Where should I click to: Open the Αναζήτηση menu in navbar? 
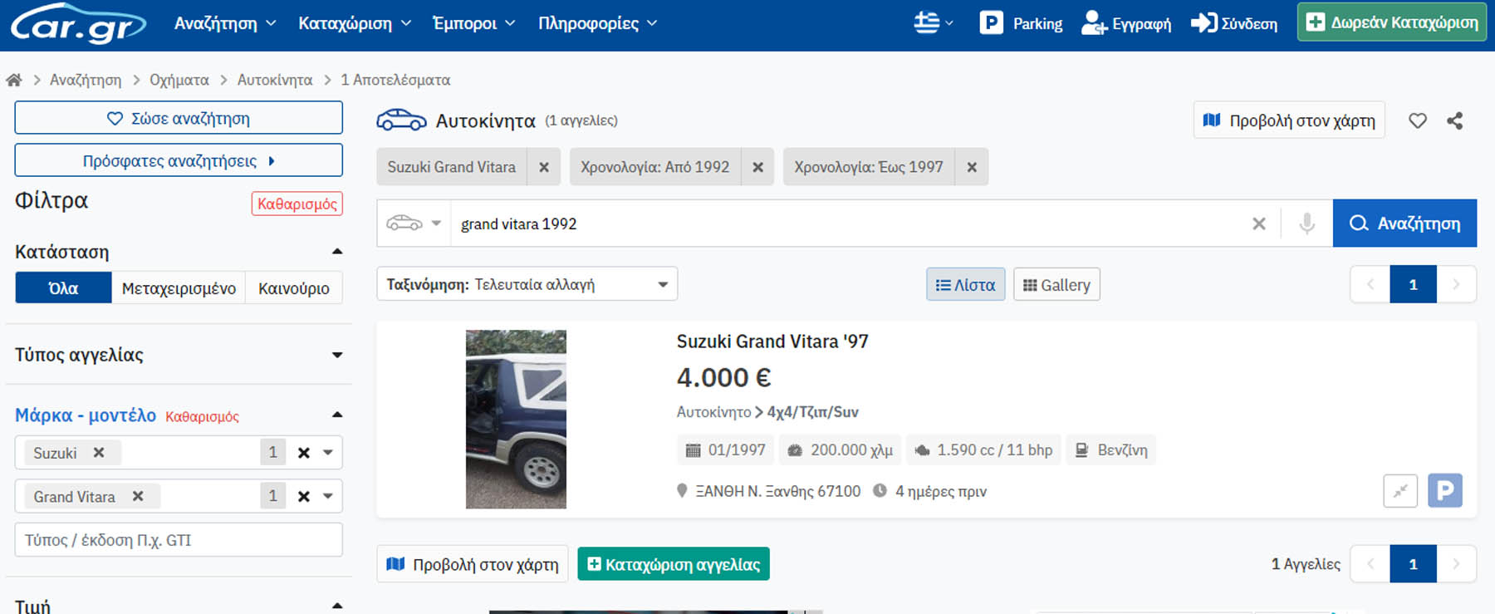point(224,23)
